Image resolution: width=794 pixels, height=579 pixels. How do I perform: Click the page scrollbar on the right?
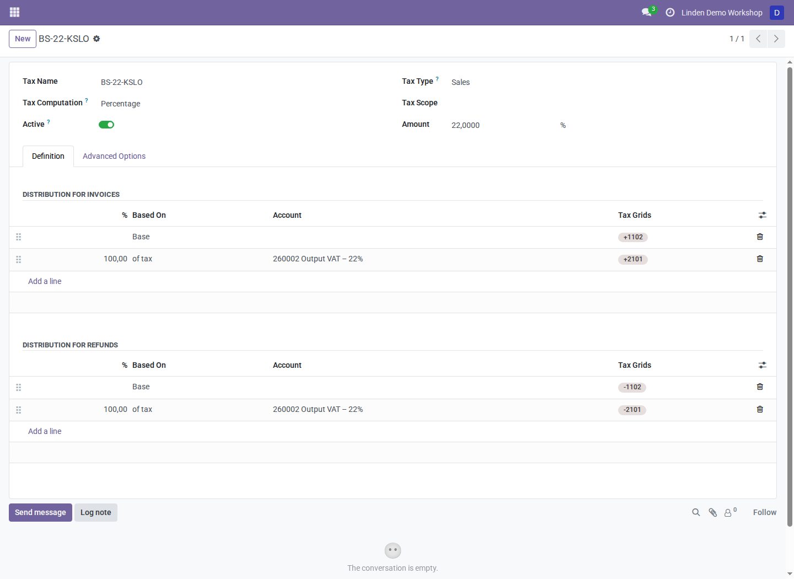pos(790,298)
